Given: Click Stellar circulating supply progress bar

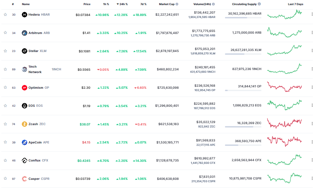Looking at the screenshot, I should coord(243,54).
